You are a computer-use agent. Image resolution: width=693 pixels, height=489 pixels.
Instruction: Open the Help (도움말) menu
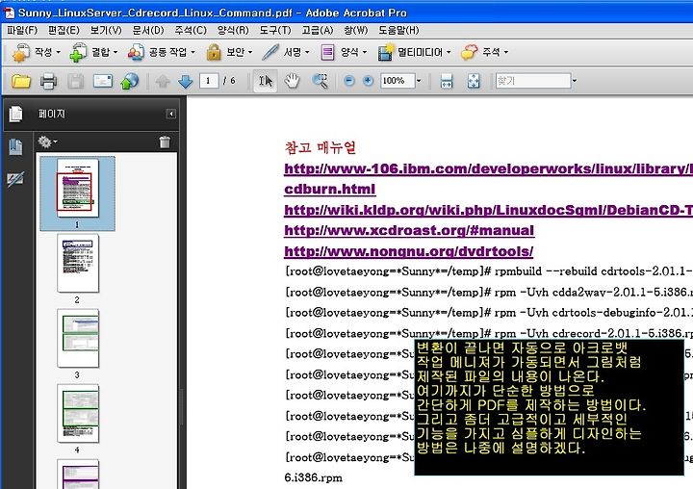point(398,30)
